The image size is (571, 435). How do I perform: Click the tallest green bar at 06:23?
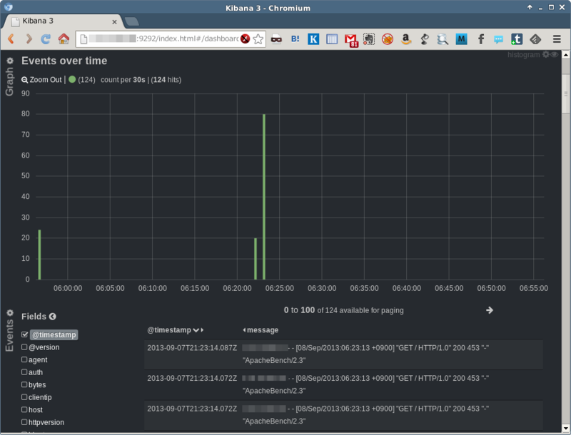264,197
